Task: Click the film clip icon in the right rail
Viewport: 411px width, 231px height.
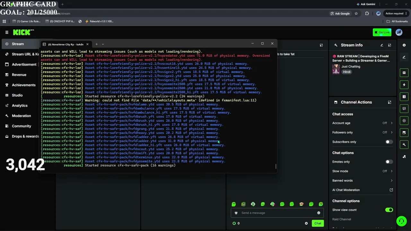Action: (x=404, y=73)
